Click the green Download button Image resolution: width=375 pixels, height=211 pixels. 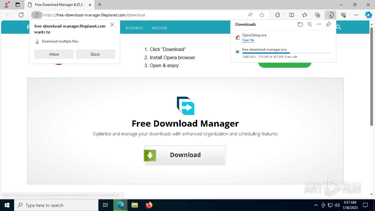[185, 155]
